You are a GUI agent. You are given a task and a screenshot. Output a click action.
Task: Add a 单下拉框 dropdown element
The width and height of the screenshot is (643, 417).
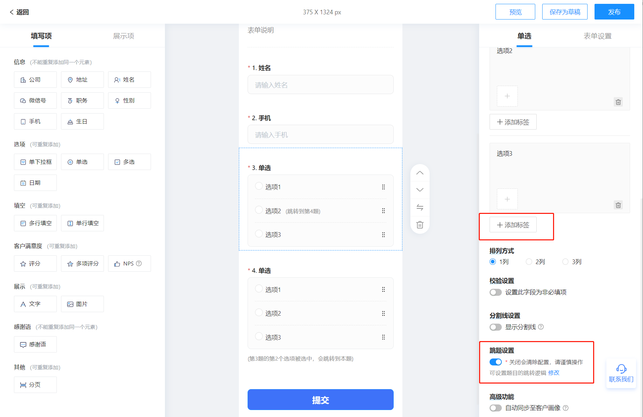point(35,162)
